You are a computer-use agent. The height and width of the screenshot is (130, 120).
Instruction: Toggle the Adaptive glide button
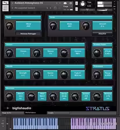(102, 34)
